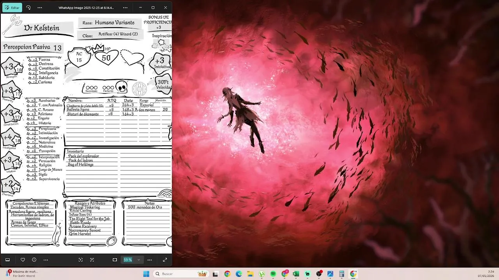499x280 pixels.
Task: Mark image as favorite with heart icon
Action: pyautogui.click(x=23, y=260)
